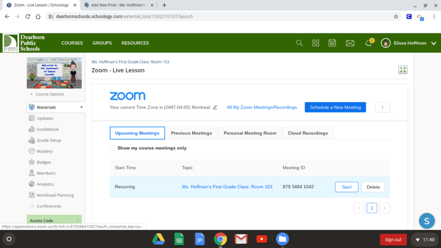Start the recurring Zoom meeting
This screenshot has height=248, width=441.
click(x=347, y=187)
